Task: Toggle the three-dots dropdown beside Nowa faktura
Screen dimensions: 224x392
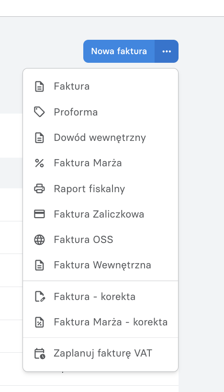Action: tap(167, 51)
